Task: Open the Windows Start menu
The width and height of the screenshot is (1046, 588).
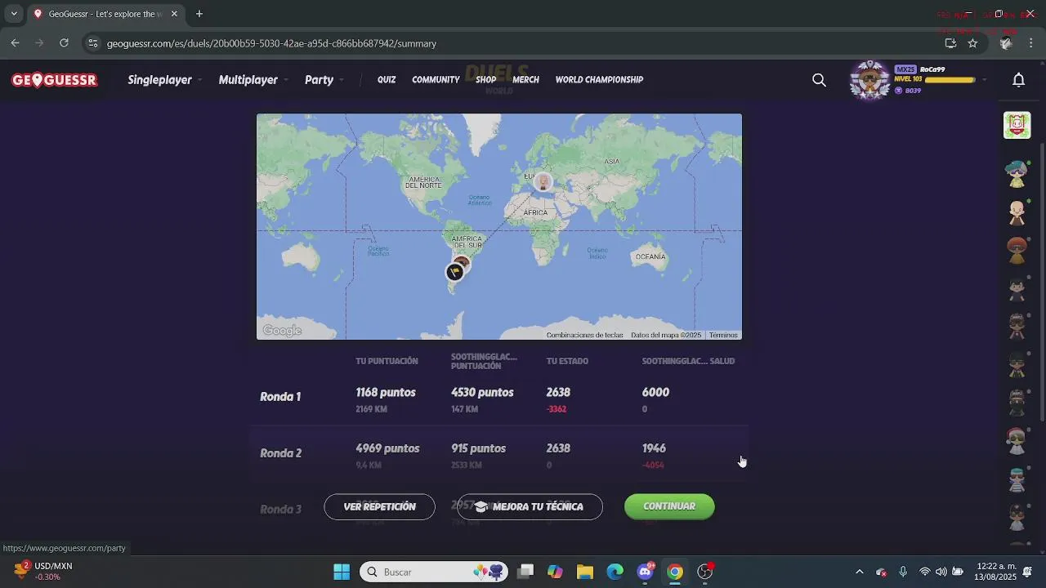Action: [x=342, y=572]
